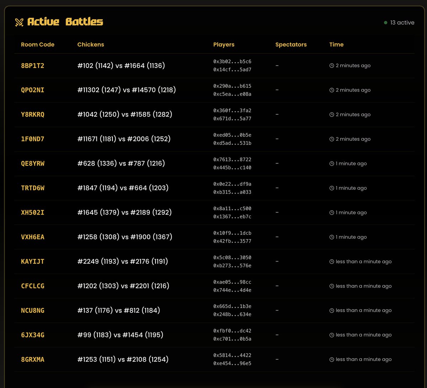The image size is (427, 388).
Task: Click the clock icon in row Y8RKRQ
Action: click(x=332, y=115)
